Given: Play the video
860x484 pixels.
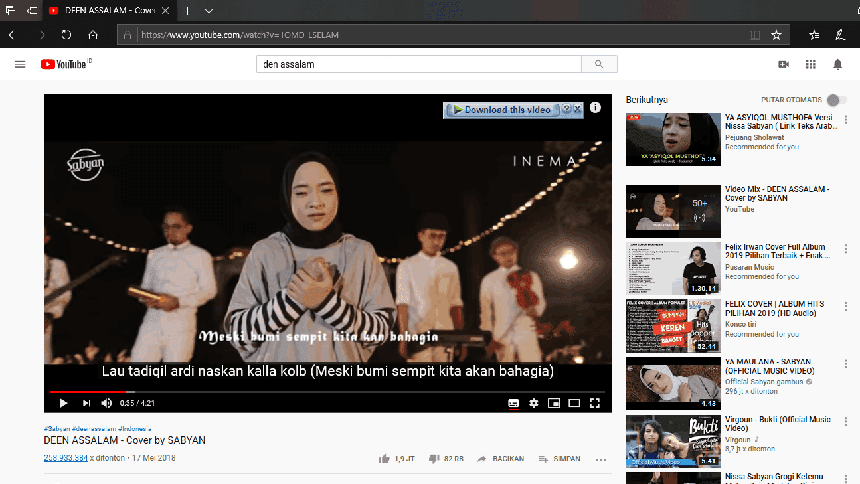Looking at the screenshot, I should click(x=63, y=403).
